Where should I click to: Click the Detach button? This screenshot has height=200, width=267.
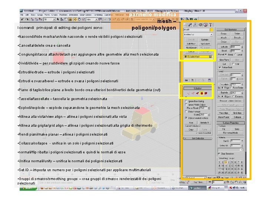click(237, 37)
